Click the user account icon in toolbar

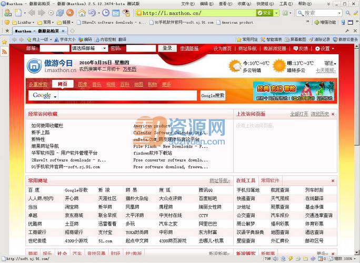(8, 13)
